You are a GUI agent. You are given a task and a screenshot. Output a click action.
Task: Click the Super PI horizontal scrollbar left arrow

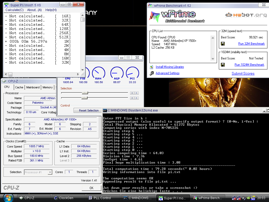point(6,74)
